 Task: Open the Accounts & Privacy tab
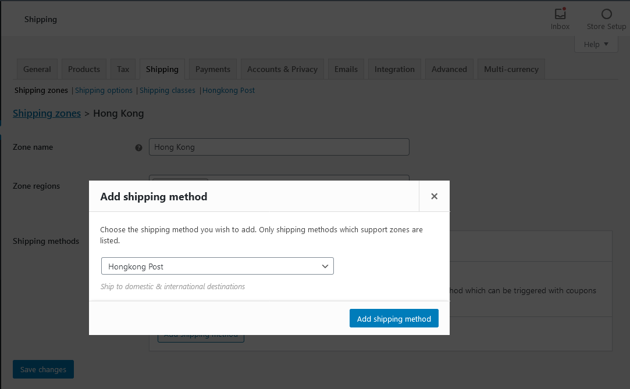click(x=282, y=69)
